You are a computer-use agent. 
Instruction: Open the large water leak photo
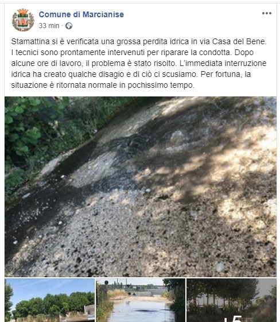(141, 187)
